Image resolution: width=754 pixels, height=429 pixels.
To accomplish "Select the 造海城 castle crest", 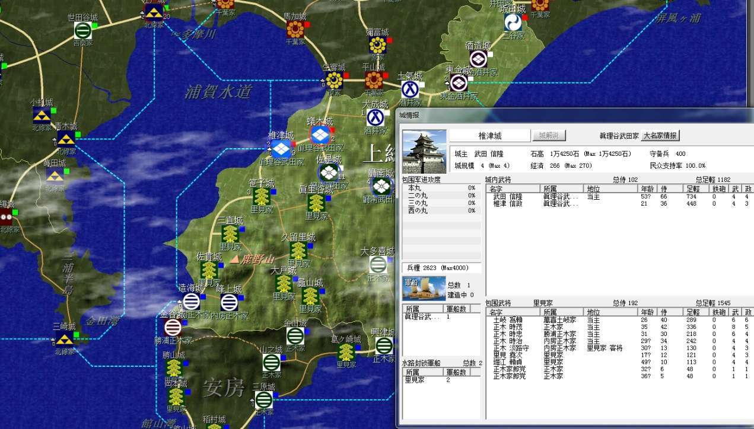I will 190,302.
